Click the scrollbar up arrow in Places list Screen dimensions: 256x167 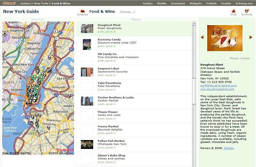[x=194, y=24]
